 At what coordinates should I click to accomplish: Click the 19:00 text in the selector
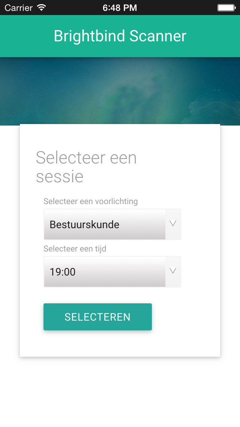[x=63, y=272]
